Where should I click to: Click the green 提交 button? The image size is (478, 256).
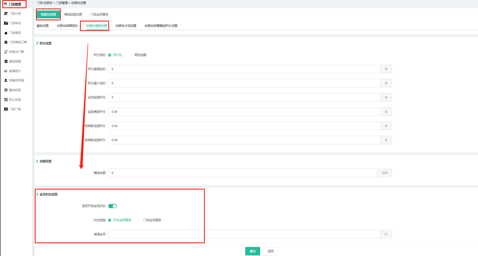[253, 251]
